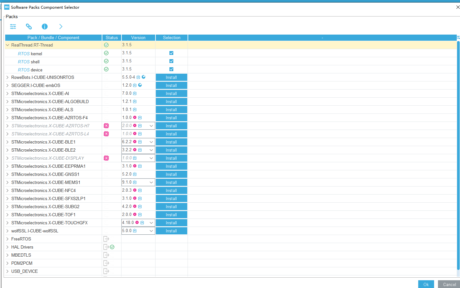Click the Selection column header
The width and height of the screenshot is (460, 288).
[172, 37]
